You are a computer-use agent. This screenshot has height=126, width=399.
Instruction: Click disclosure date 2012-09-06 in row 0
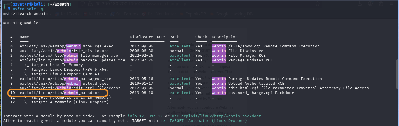[141, 46]
